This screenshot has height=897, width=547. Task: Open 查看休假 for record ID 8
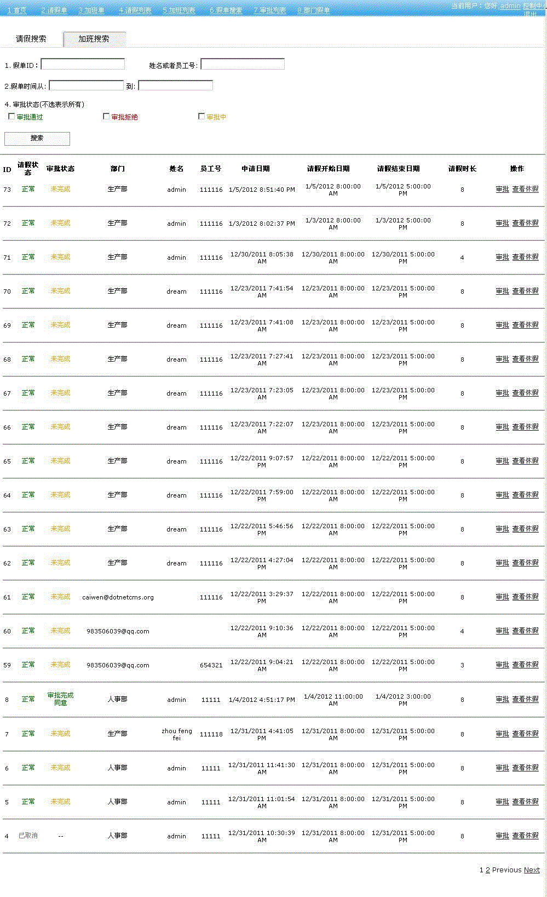point(525,699)
